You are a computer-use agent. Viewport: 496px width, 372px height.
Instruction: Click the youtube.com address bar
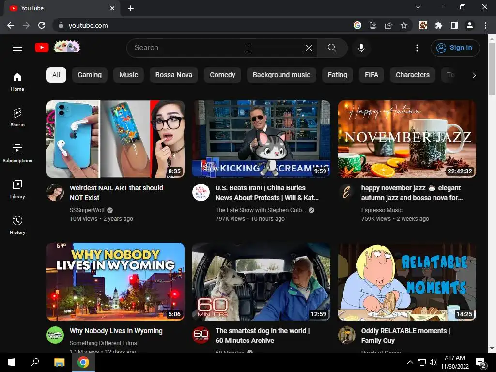(202, 25)
